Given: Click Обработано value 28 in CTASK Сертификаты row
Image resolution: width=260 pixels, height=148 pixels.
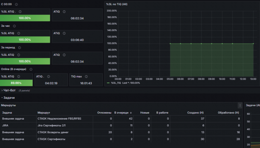Looking at the screenshot, I should coord(238,139).
